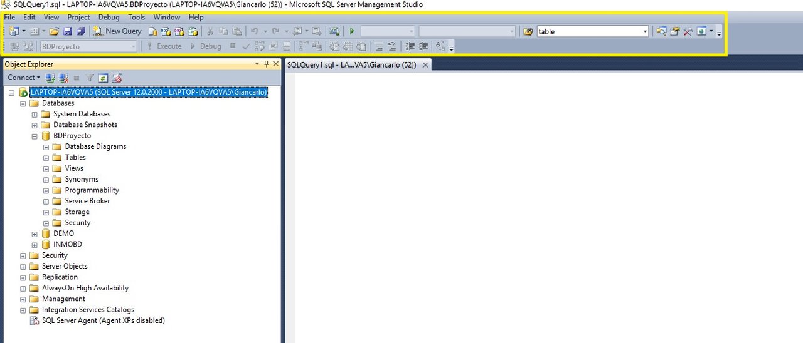Click the New Query button

click(117, 31)
